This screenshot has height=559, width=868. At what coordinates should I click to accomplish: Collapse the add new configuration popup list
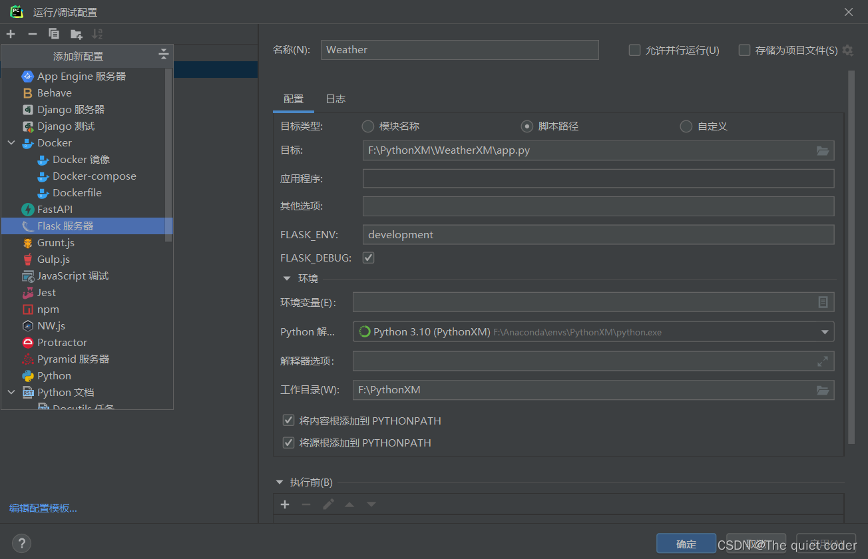click(x=164, y=55)
